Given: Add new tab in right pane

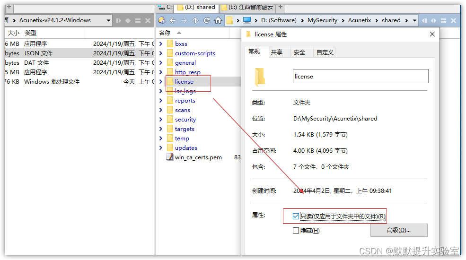Looking at the screenshot, I should coord(280,7).
